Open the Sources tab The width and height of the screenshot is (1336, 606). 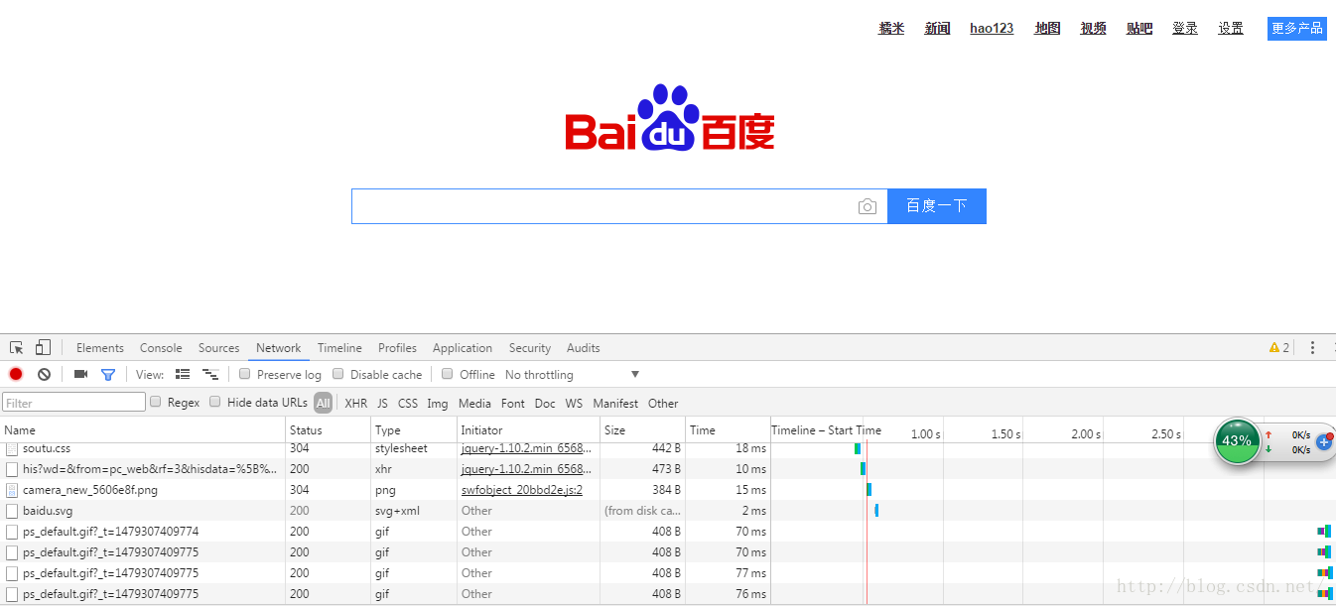tap(219, 348)
